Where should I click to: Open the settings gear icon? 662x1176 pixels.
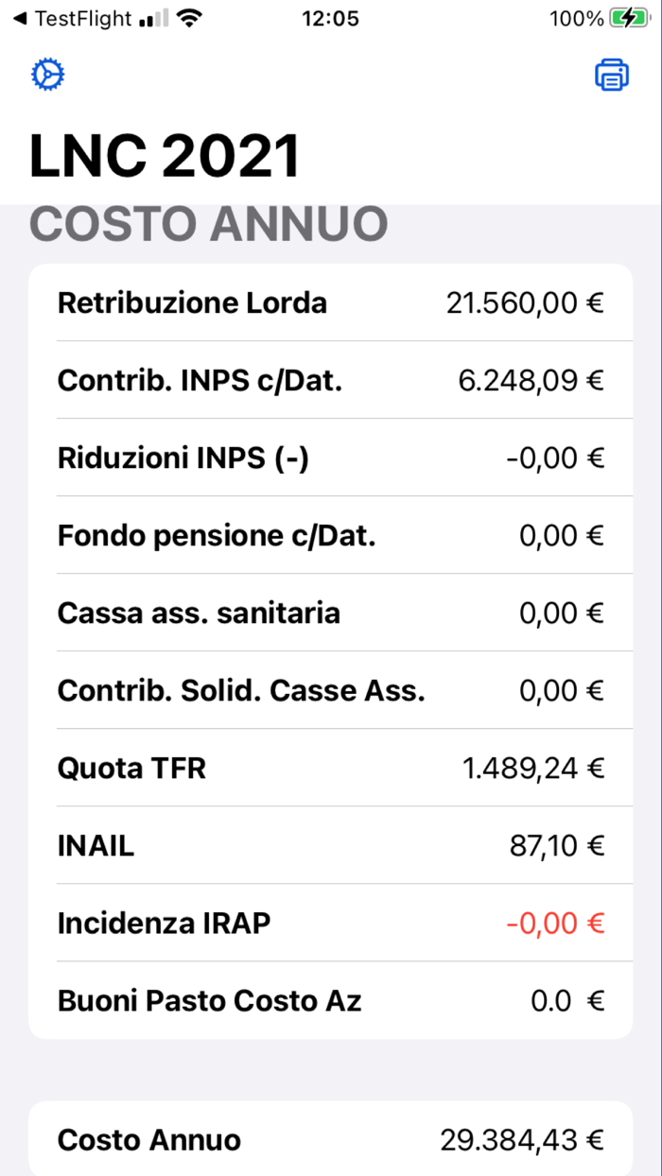(46, 75)
